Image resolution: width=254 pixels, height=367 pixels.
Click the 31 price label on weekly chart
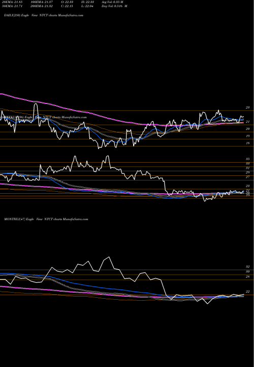coord(248,168)
